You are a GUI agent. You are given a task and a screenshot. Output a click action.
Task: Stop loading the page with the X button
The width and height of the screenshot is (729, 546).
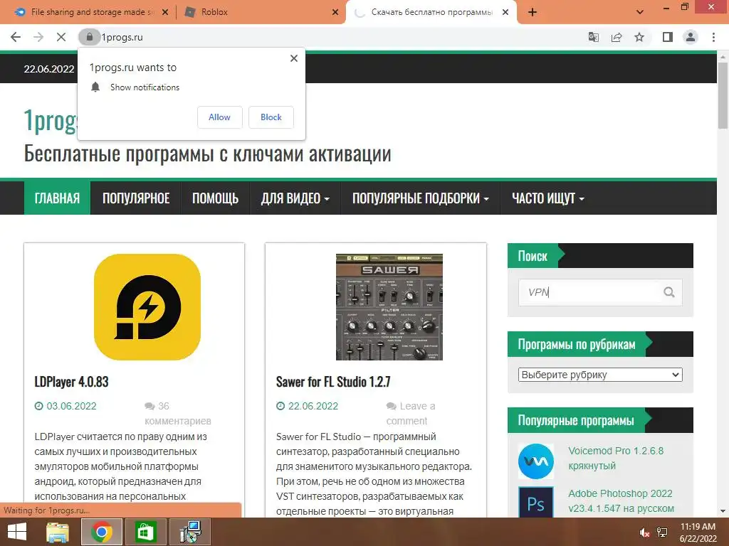pos(61,37)
